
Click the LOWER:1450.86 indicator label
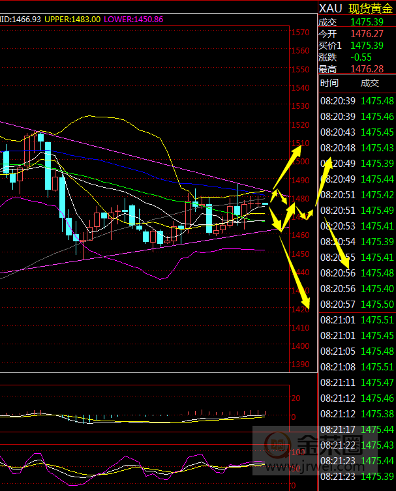(x=133, y=20)
